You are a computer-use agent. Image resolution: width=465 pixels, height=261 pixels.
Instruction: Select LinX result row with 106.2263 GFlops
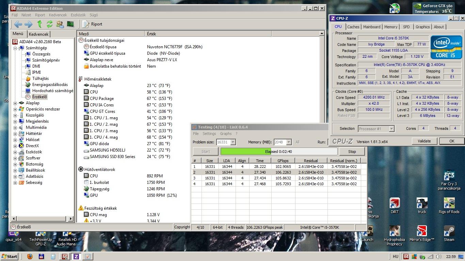coord(278,172)
